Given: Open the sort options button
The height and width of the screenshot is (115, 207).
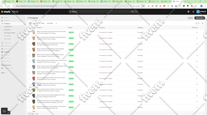Looking at the screenshot, I should [202, 23].
